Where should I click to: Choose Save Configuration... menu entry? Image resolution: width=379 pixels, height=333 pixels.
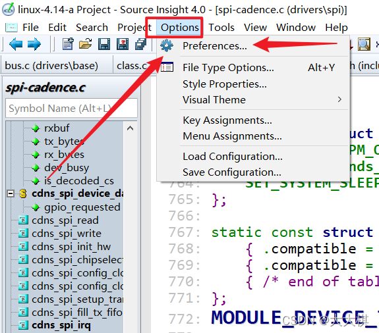[x=253, y=172]
